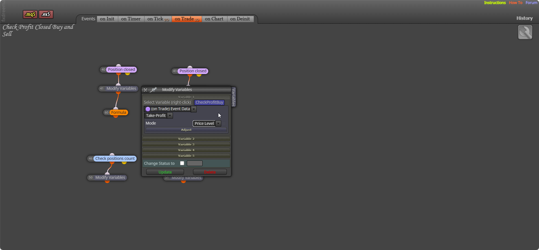Select the Modify Variables block 41

point(121,88)
